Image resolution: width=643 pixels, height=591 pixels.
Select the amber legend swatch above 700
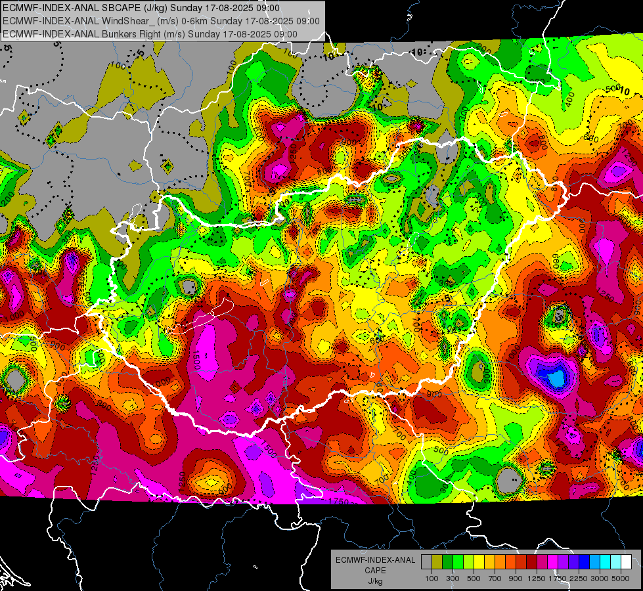pos(489,562)
